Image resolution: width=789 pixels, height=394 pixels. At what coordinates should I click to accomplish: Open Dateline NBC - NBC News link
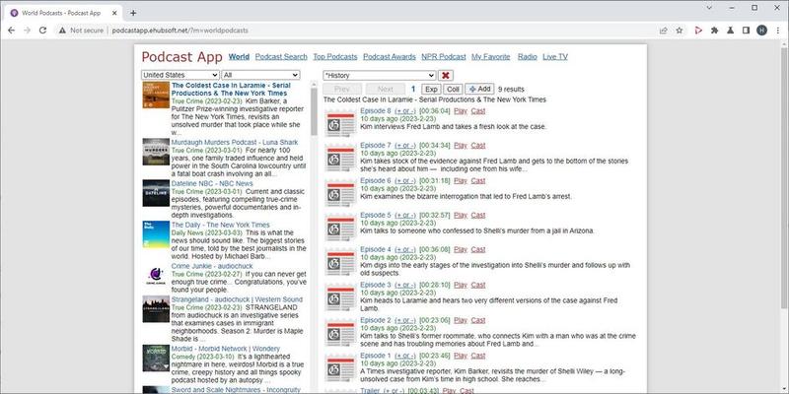tap(212, 183)
